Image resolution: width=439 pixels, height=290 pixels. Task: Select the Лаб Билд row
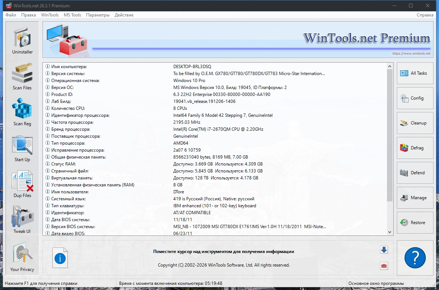(215, 101)
